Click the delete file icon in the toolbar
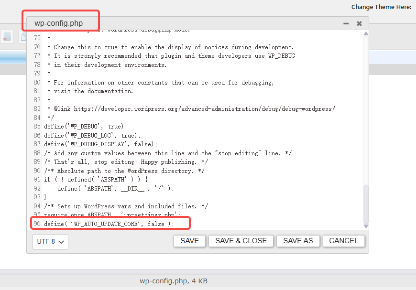Image resolution: width=416 pixels, height=290 pixels. 7,37
